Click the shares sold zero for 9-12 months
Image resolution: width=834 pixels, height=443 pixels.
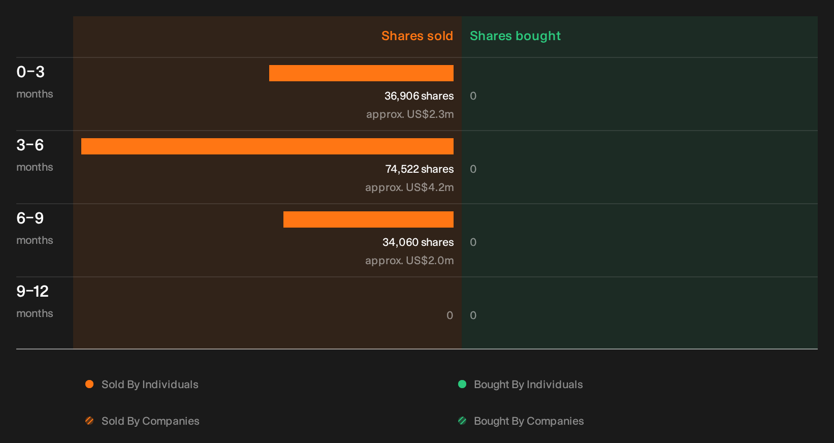point(450,315)
